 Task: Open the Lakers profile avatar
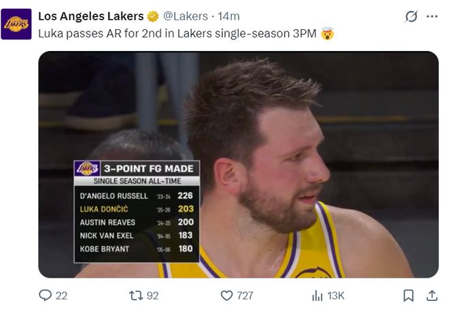click(x=16, y=24)
